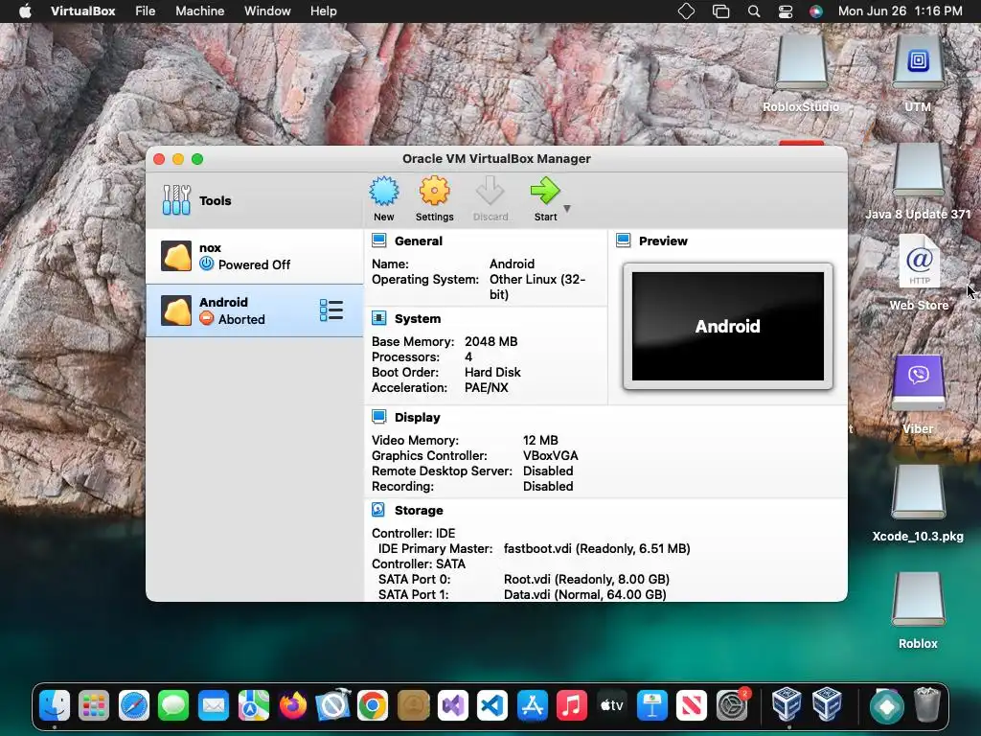The image size is (981, 736).
Task: Start the Android virtual machine
Action: tap(545, 199)
